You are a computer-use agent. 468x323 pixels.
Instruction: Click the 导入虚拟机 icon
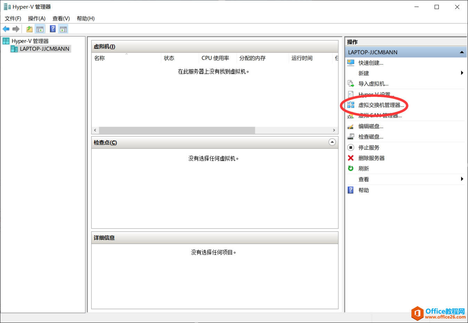[x=351, y=84]
